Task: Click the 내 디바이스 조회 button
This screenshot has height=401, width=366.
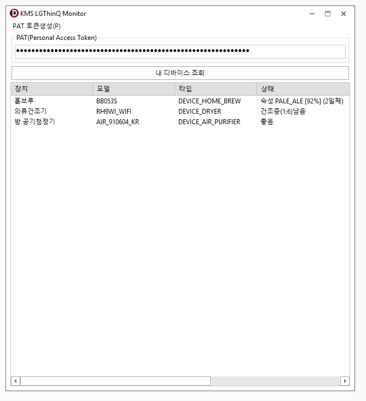Action: click(180, 73)
